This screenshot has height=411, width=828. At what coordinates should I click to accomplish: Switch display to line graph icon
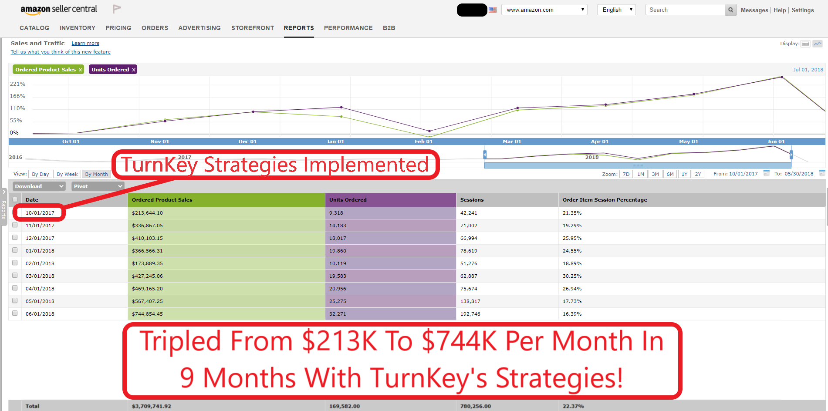tap(818, 44)
